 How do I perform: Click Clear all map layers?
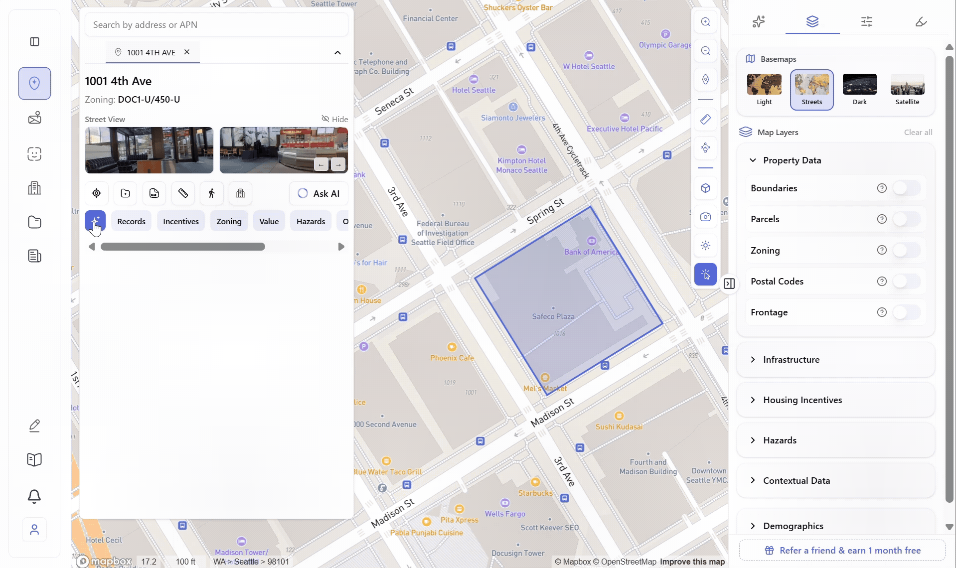click(x=918, y=132)
